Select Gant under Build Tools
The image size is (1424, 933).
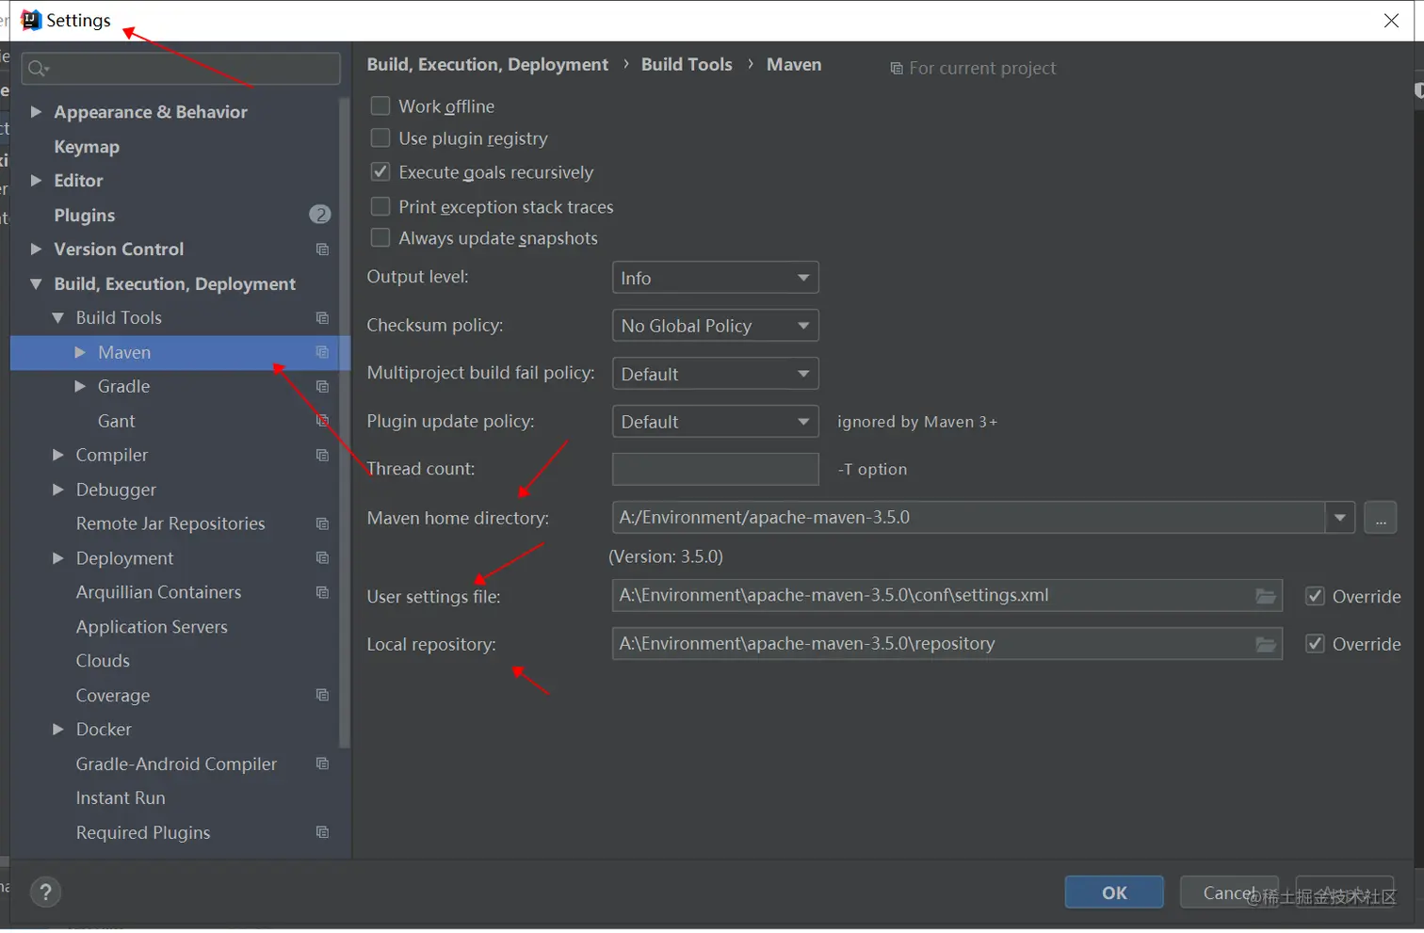[x=117, y=421]
